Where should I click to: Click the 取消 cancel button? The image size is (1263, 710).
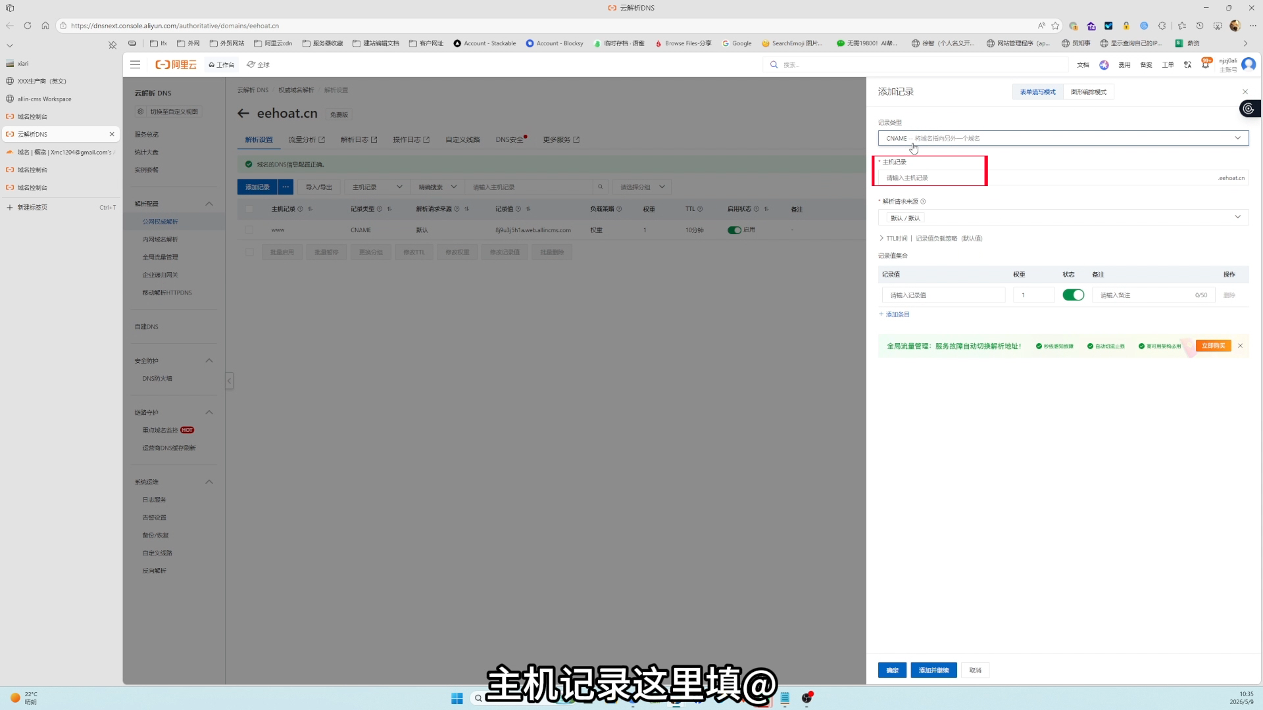[975, 670]
